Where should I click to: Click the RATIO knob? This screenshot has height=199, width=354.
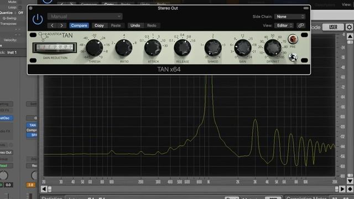point(124,48)
